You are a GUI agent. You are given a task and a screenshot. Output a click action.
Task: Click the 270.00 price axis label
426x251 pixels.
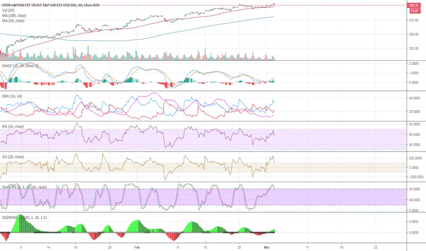click(413, 20)
